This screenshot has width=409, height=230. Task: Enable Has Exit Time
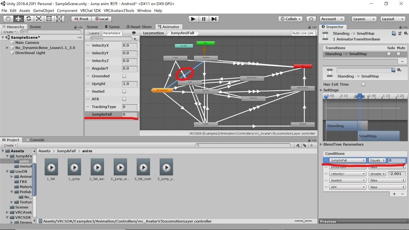pos(363,84)
